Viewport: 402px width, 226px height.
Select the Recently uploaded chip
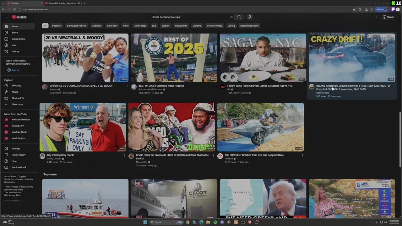[249, 26]
